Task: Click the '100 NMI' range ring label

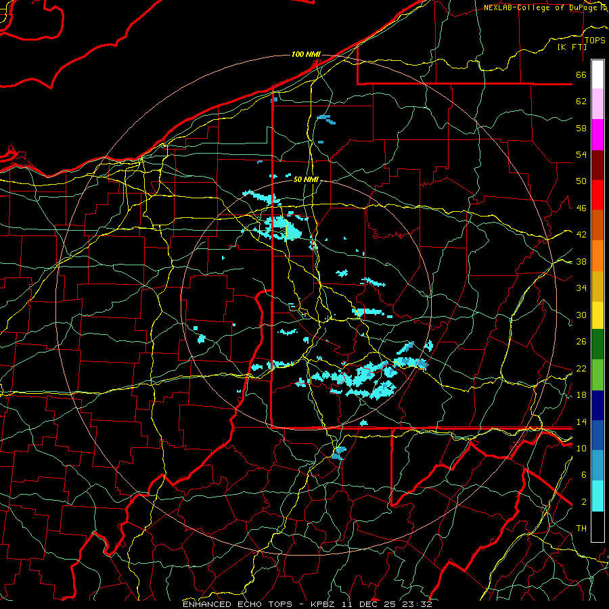Action: coord(306,54)
